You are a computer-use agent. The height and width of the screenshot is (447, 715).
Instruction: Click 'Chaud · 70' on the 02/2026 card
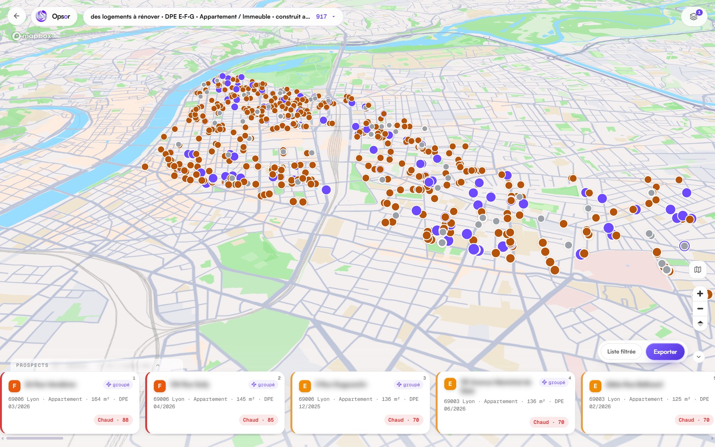pos(694,420)
